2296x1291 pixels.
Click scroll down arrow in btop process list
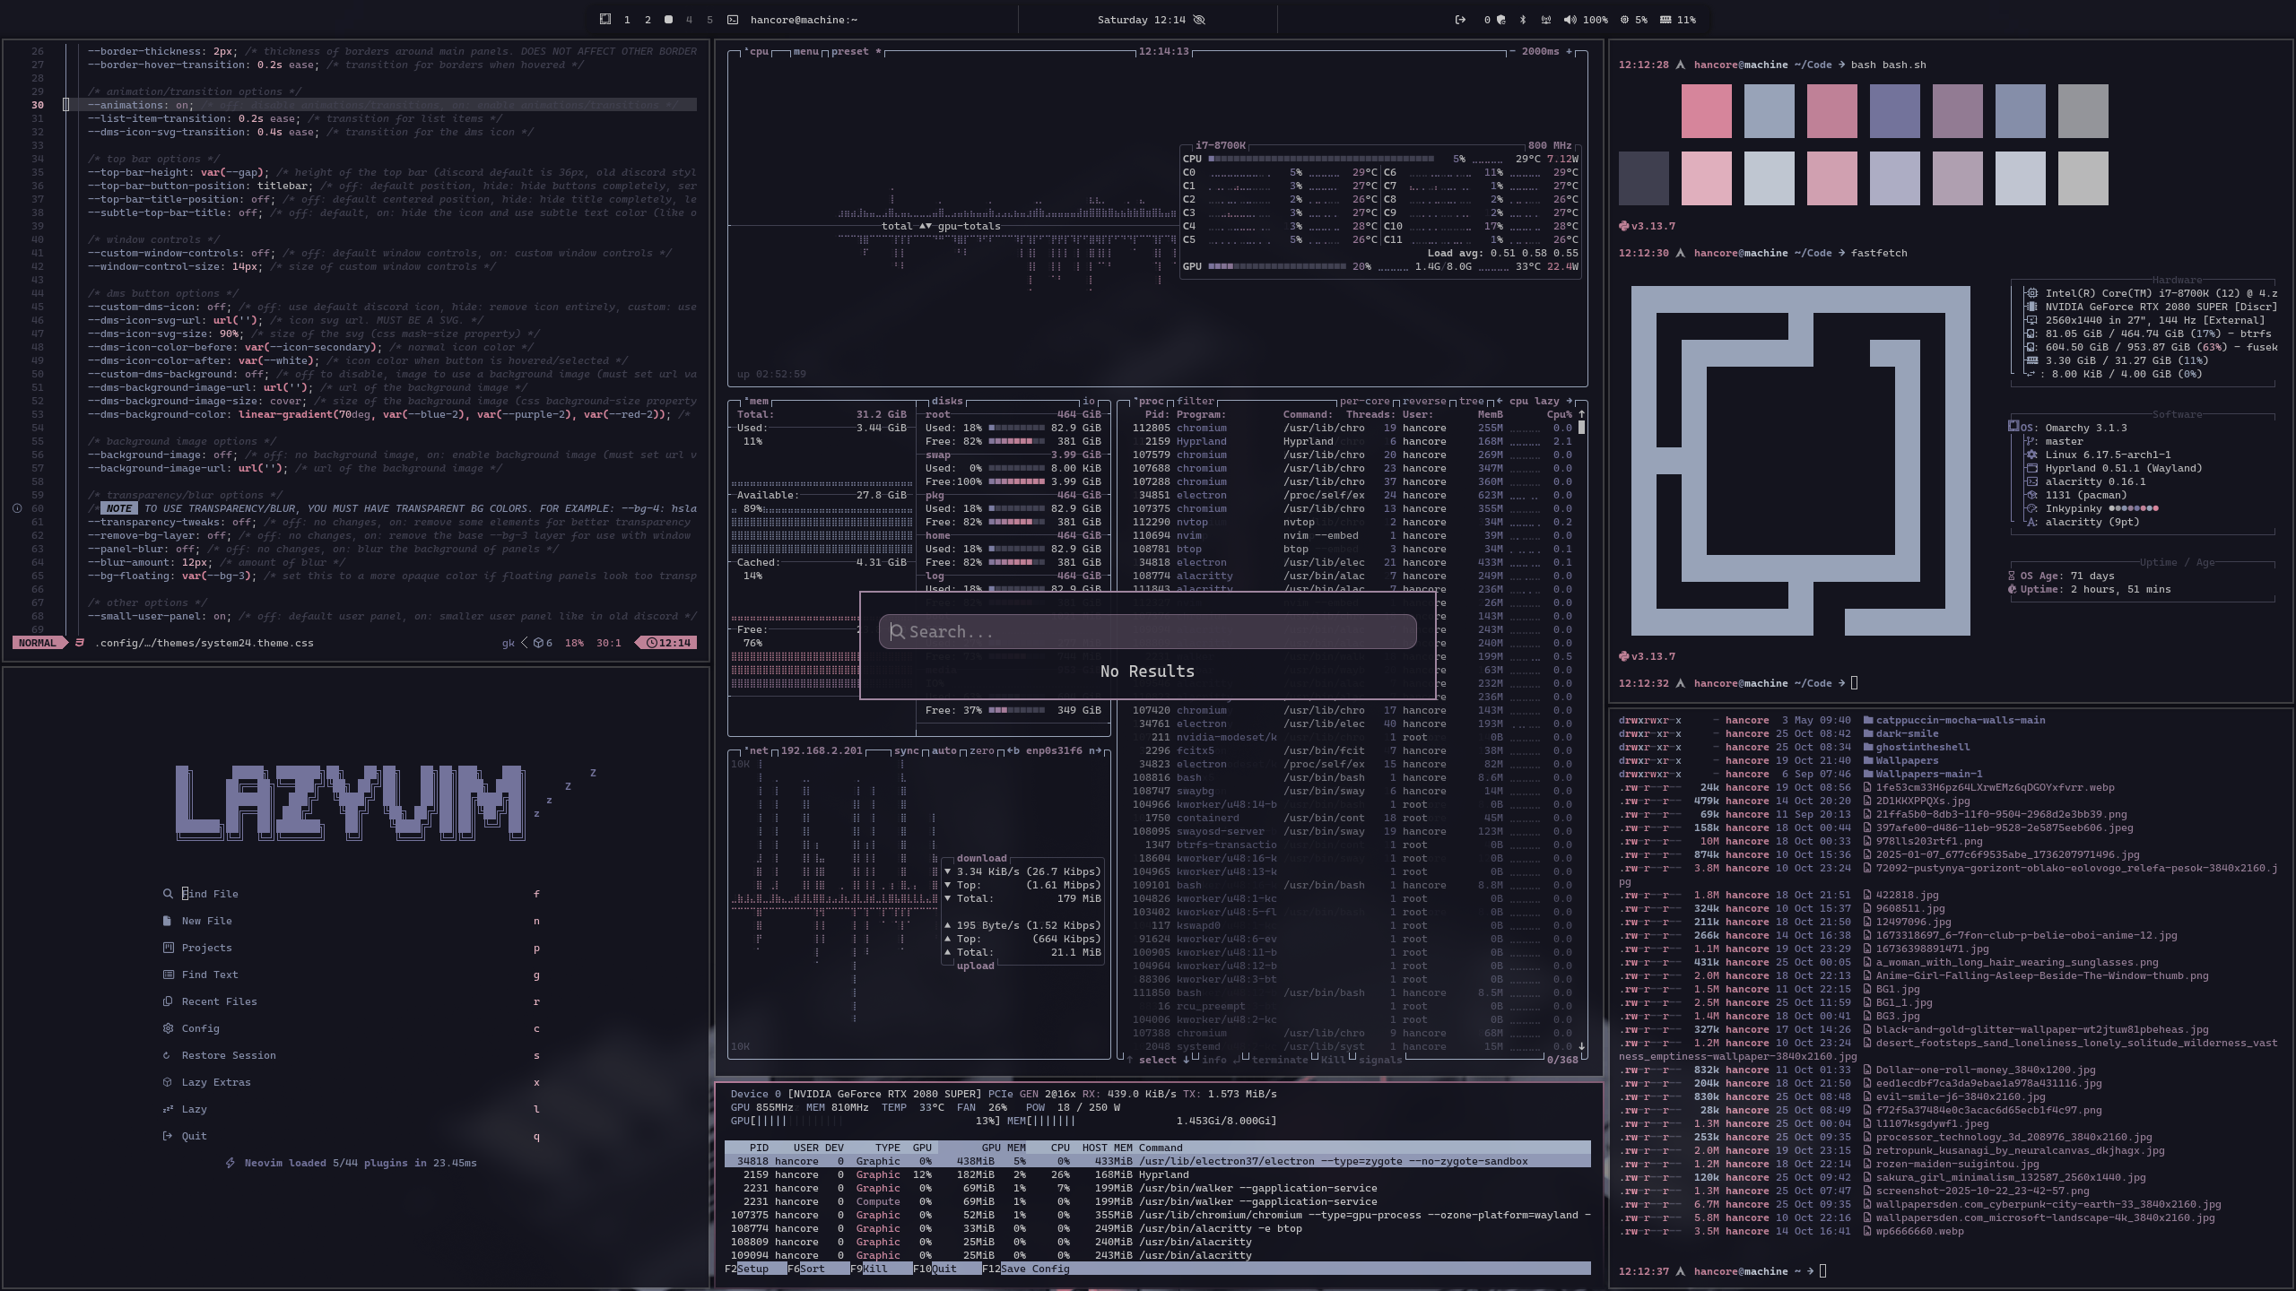tap(1581, 1046)
